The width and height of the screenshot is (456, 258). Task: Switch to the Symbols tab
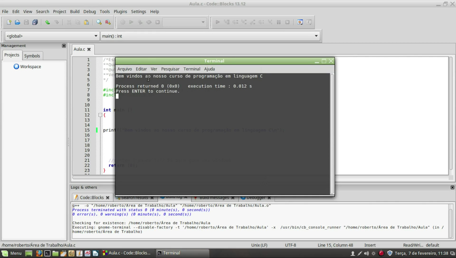point(32,56)
